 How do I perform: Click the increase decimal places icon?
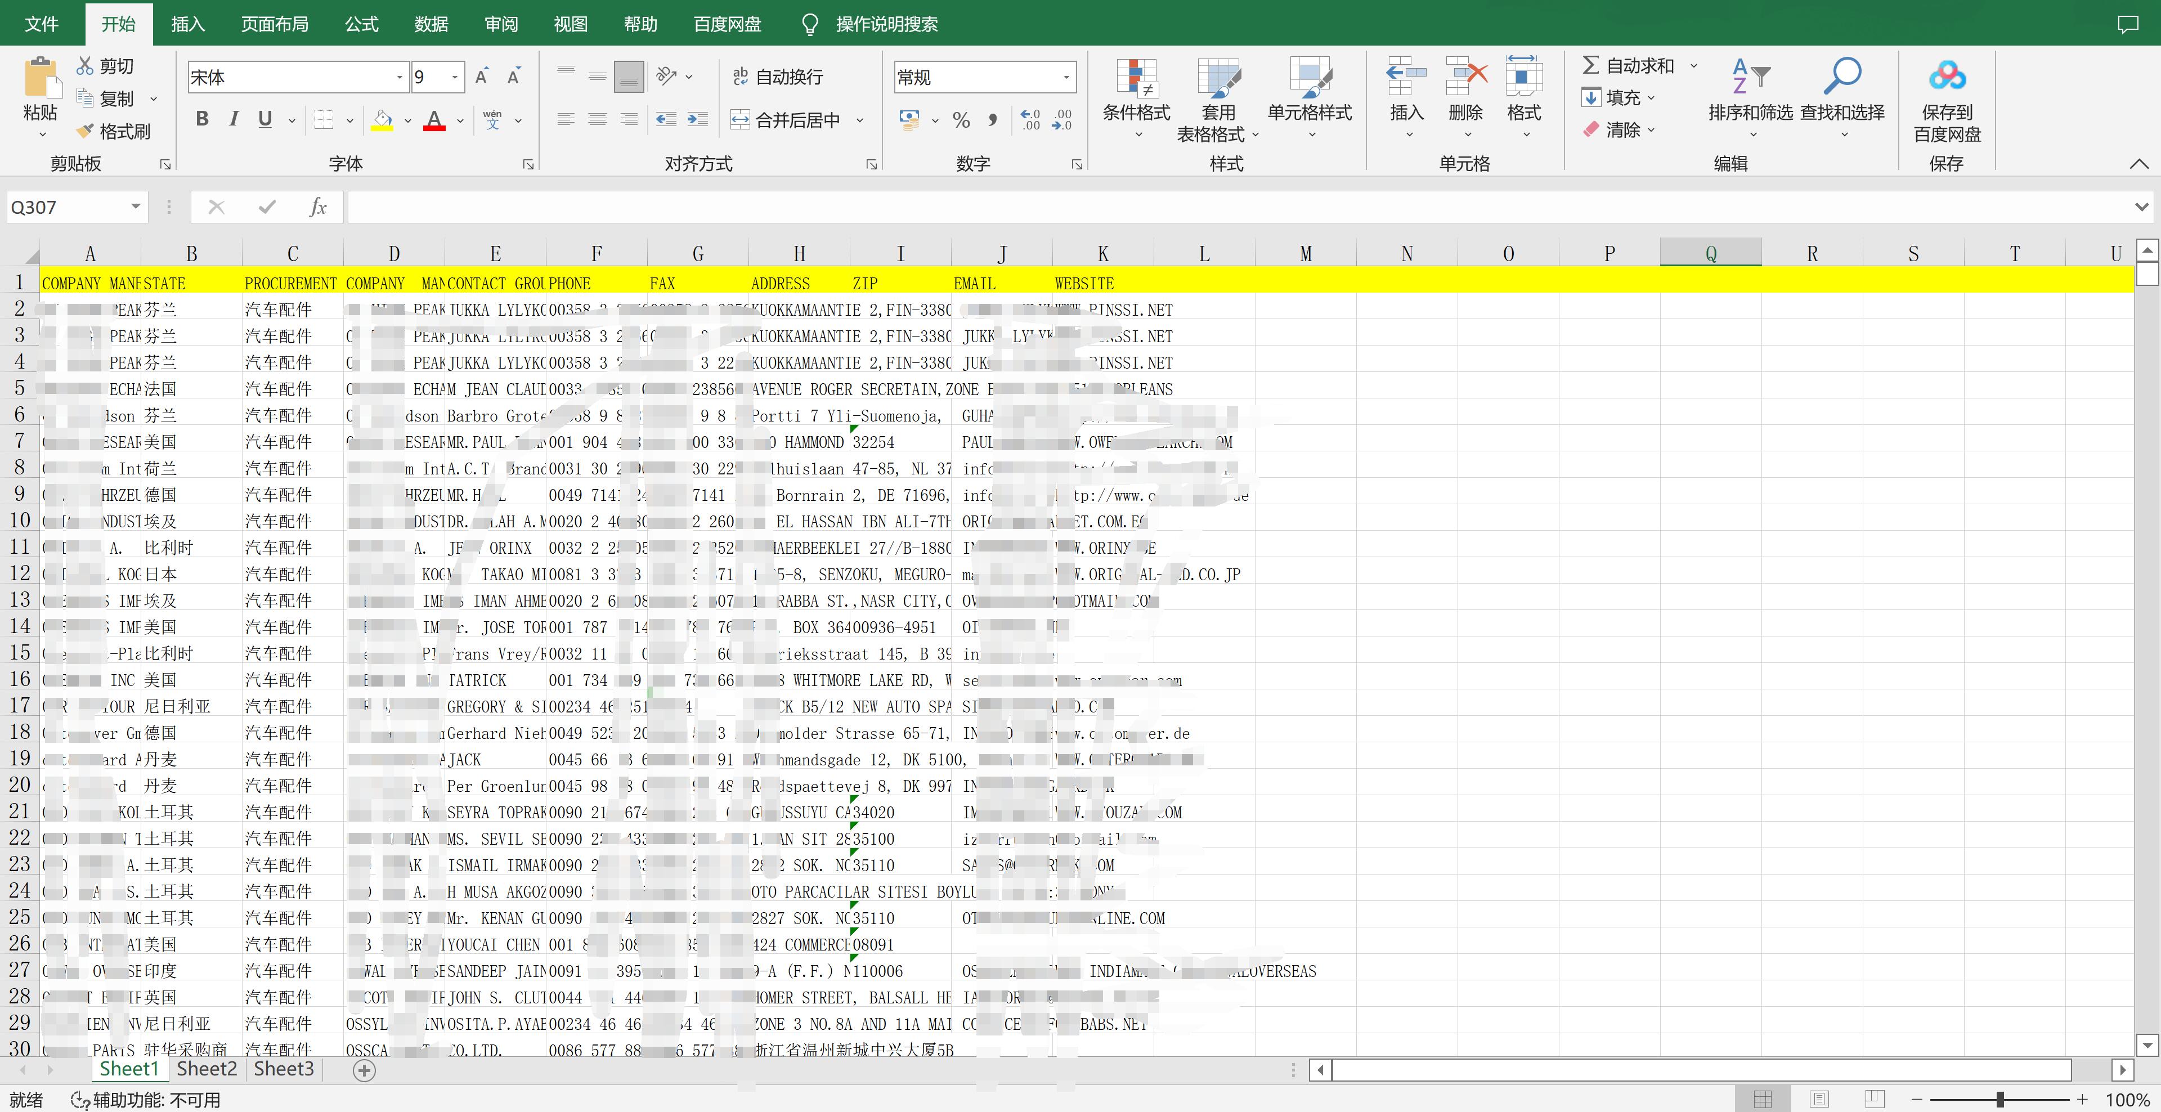pyautogui.click(x=1030, y=120)
